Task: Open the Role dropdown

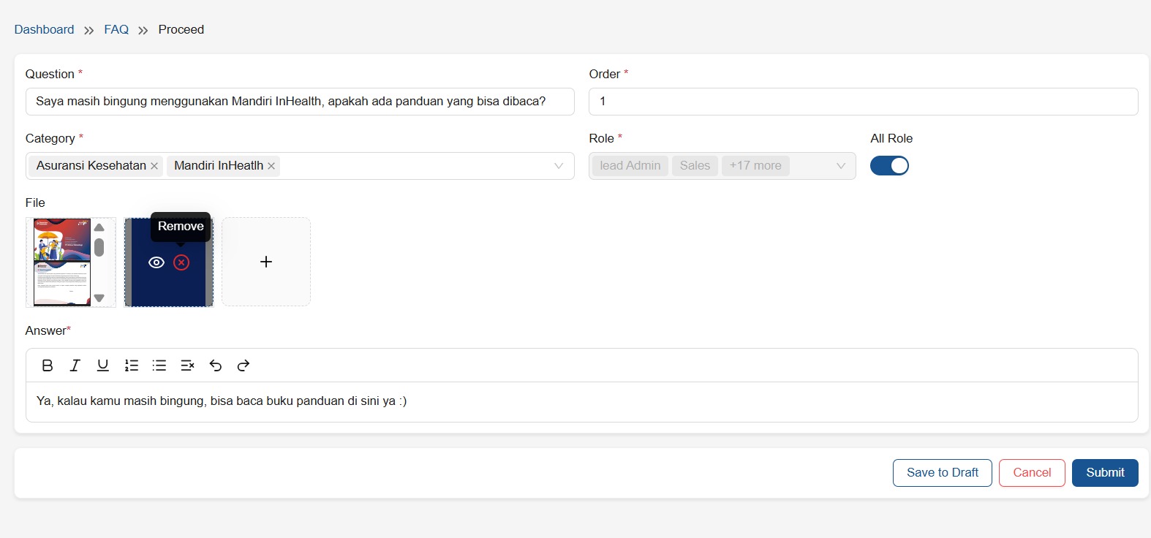Action: point(840,166)
